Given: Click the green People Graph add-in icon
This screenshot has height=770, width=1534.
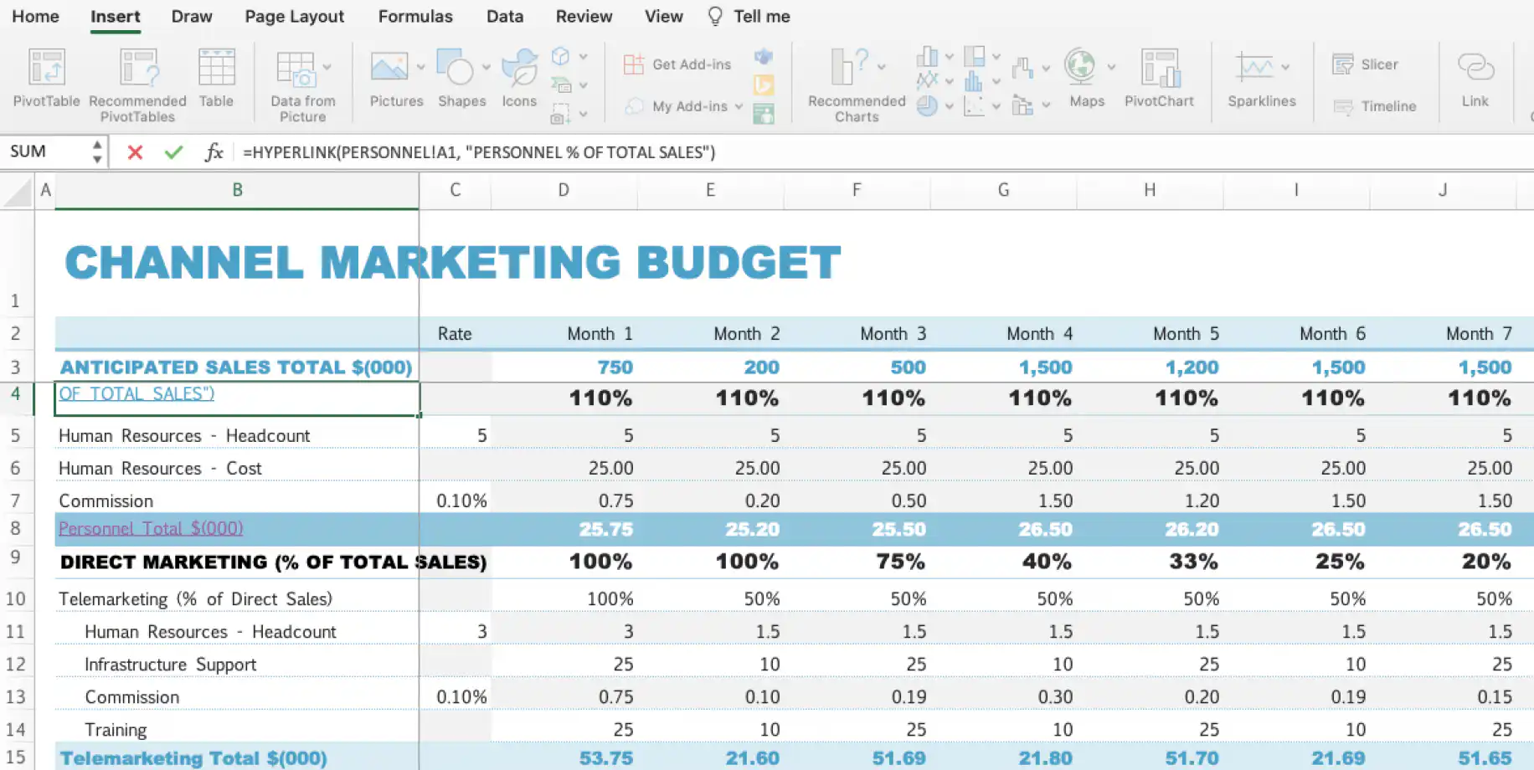Looking at the screenshot, I should [764, 114].
